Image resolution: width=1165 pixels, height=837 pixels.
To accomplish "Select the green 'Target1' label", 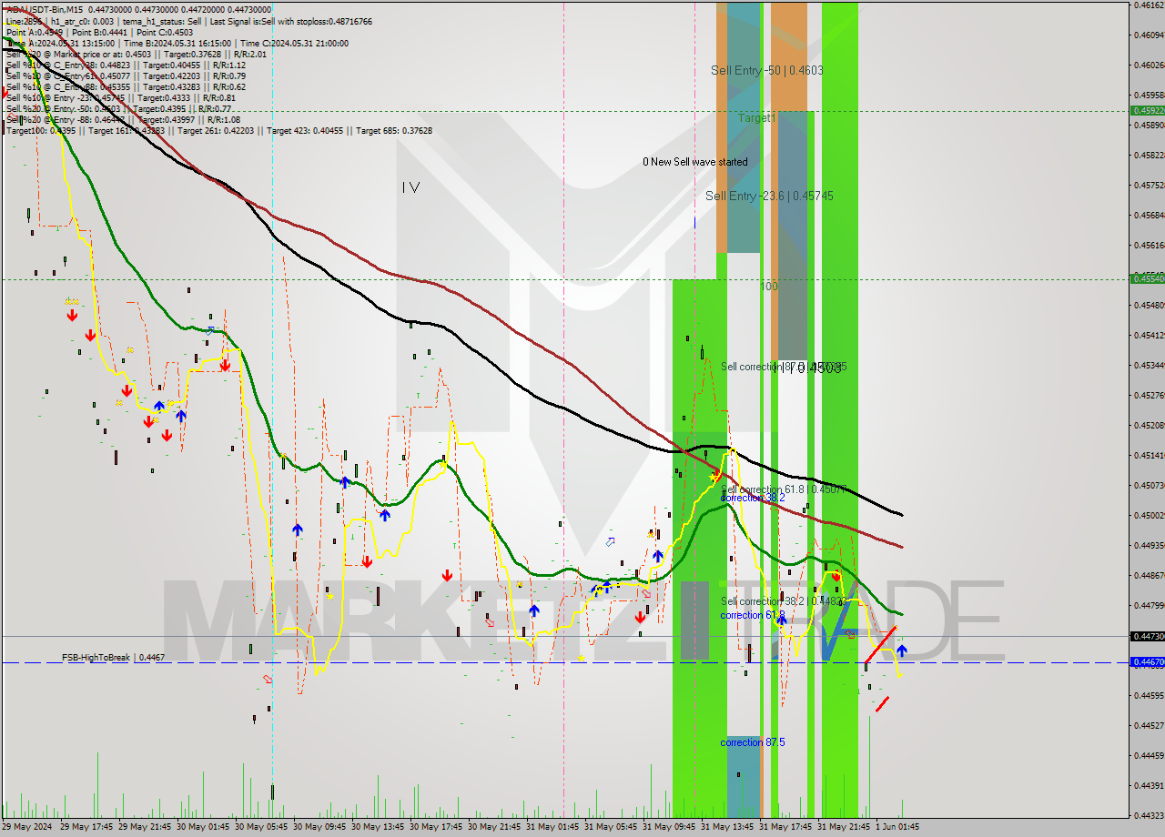I will [758, 117].
